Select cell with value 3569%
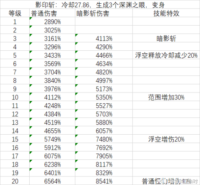The height and width of the screenshot is (185, 200). (x=52, y=63)
